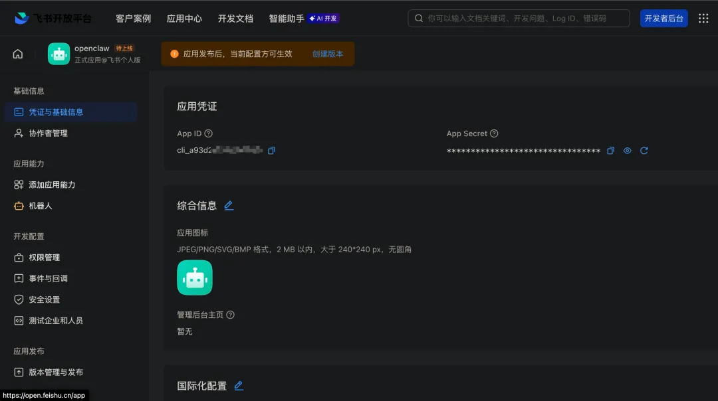This screenshot has height=401, width=718.
Task: Click the masked App Secret asterisks
Action: [523, 151]
